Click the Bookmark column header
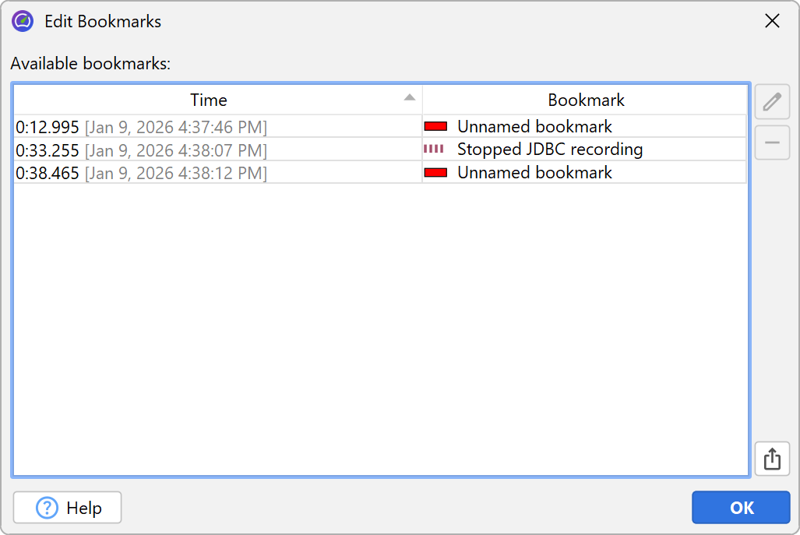This screenshot has height=535, width=800. pyautogui.click(x=586, y=100)
